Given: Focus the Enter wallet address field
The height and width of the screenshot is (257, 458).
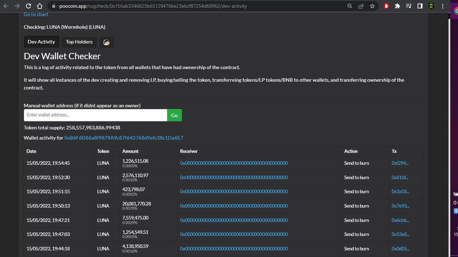Looking at the screenshot, I should tap(95, 115).
